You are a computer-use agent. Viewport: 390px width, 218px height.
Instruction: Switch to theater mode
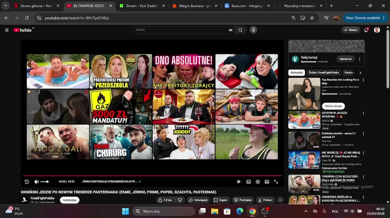267,182
